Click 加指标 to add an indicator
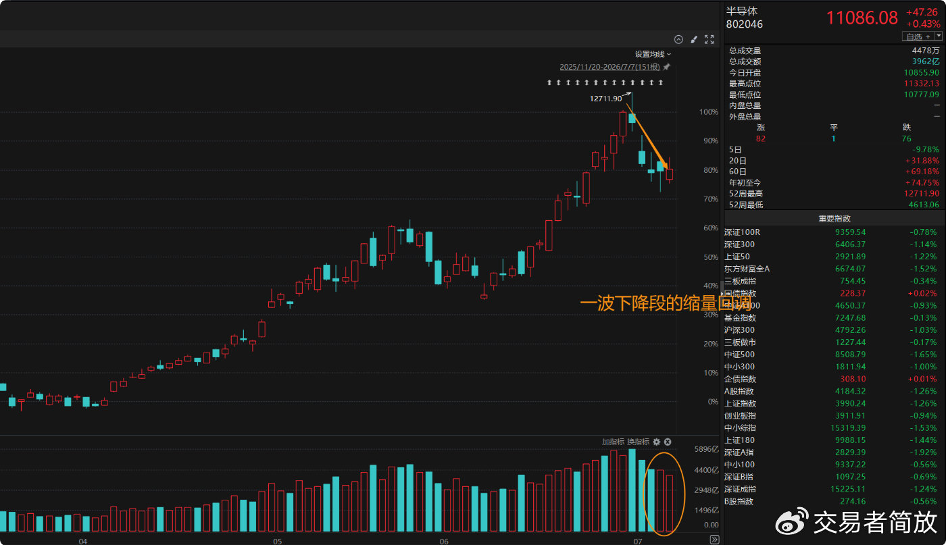This screenshot has width=946, height=545. [614, 442]
